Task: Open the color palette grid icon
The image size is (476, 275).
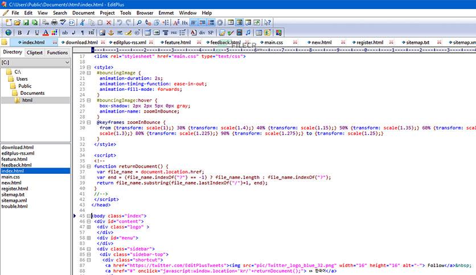Action: pyautogui.click(x=54, y=32)
